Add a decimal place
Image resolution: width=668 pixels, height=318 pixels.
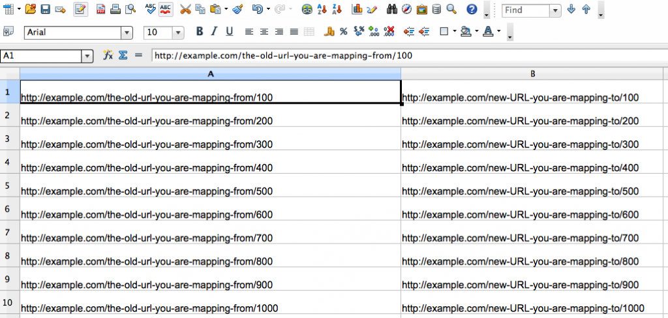point(374,31)
